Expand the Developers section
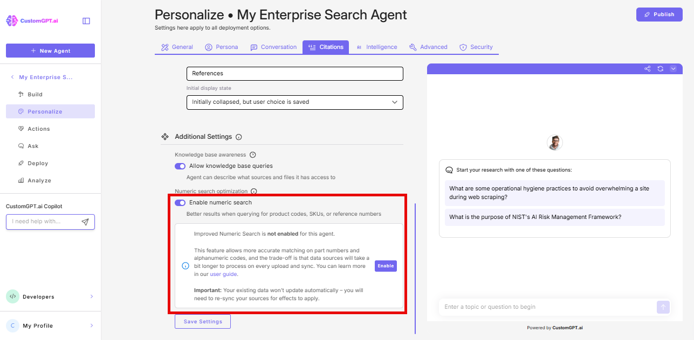This screenshot has height=340, width=694. click(x=50, y=296)
